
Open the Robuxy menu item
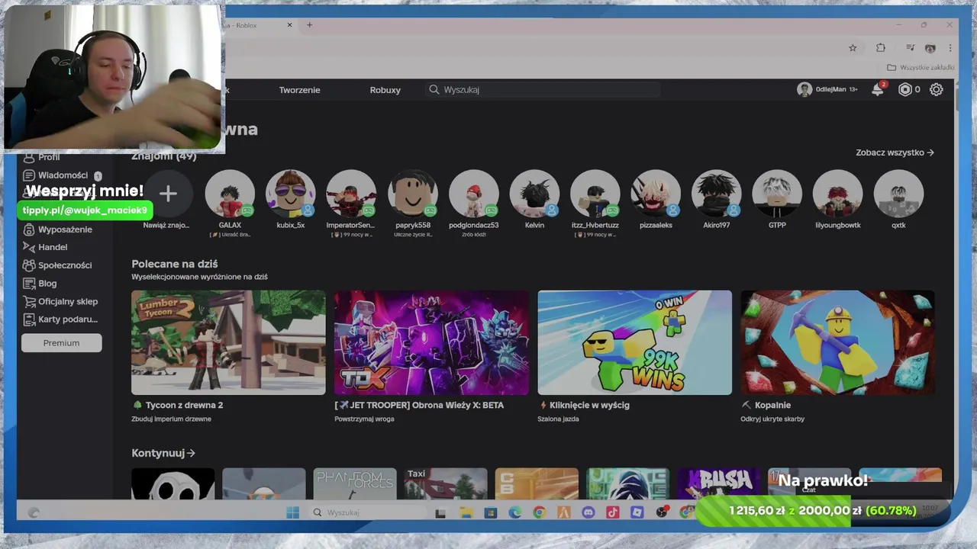pyautogui.click(x=385, y=90)
